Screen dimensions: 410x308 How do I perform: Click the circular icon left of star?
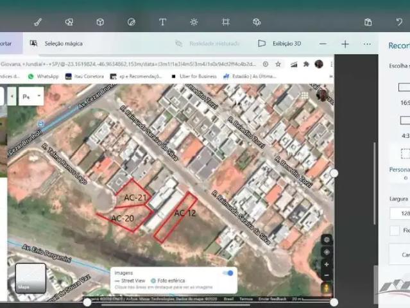tap(266, 64)
